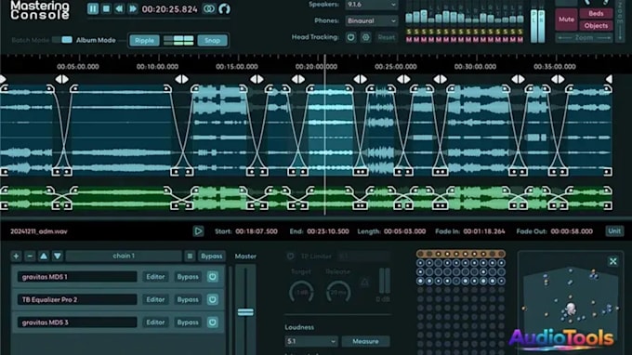Select the gravitas MDS 1 plugin name

[x=77, y=277]
